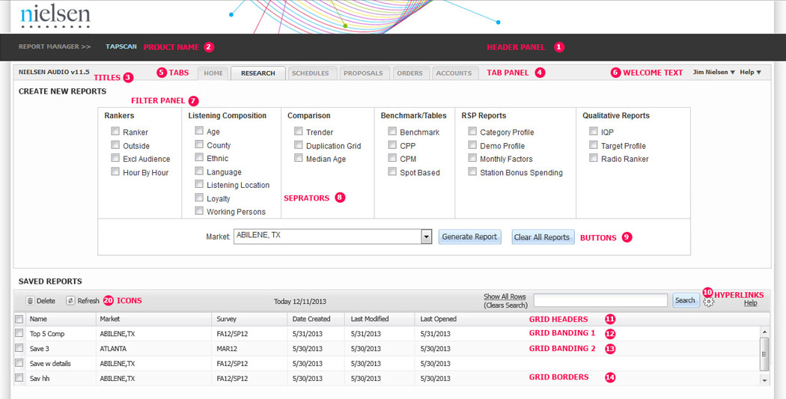Open the Help link below the gear
The image size is (786, 399).
coord(750,303)
